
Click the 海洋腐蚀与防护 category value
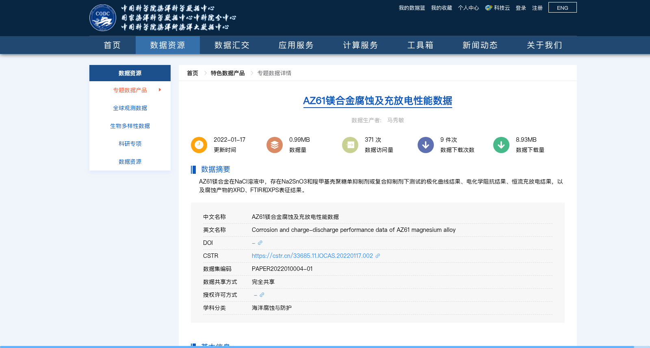click(x=272, y=308)
